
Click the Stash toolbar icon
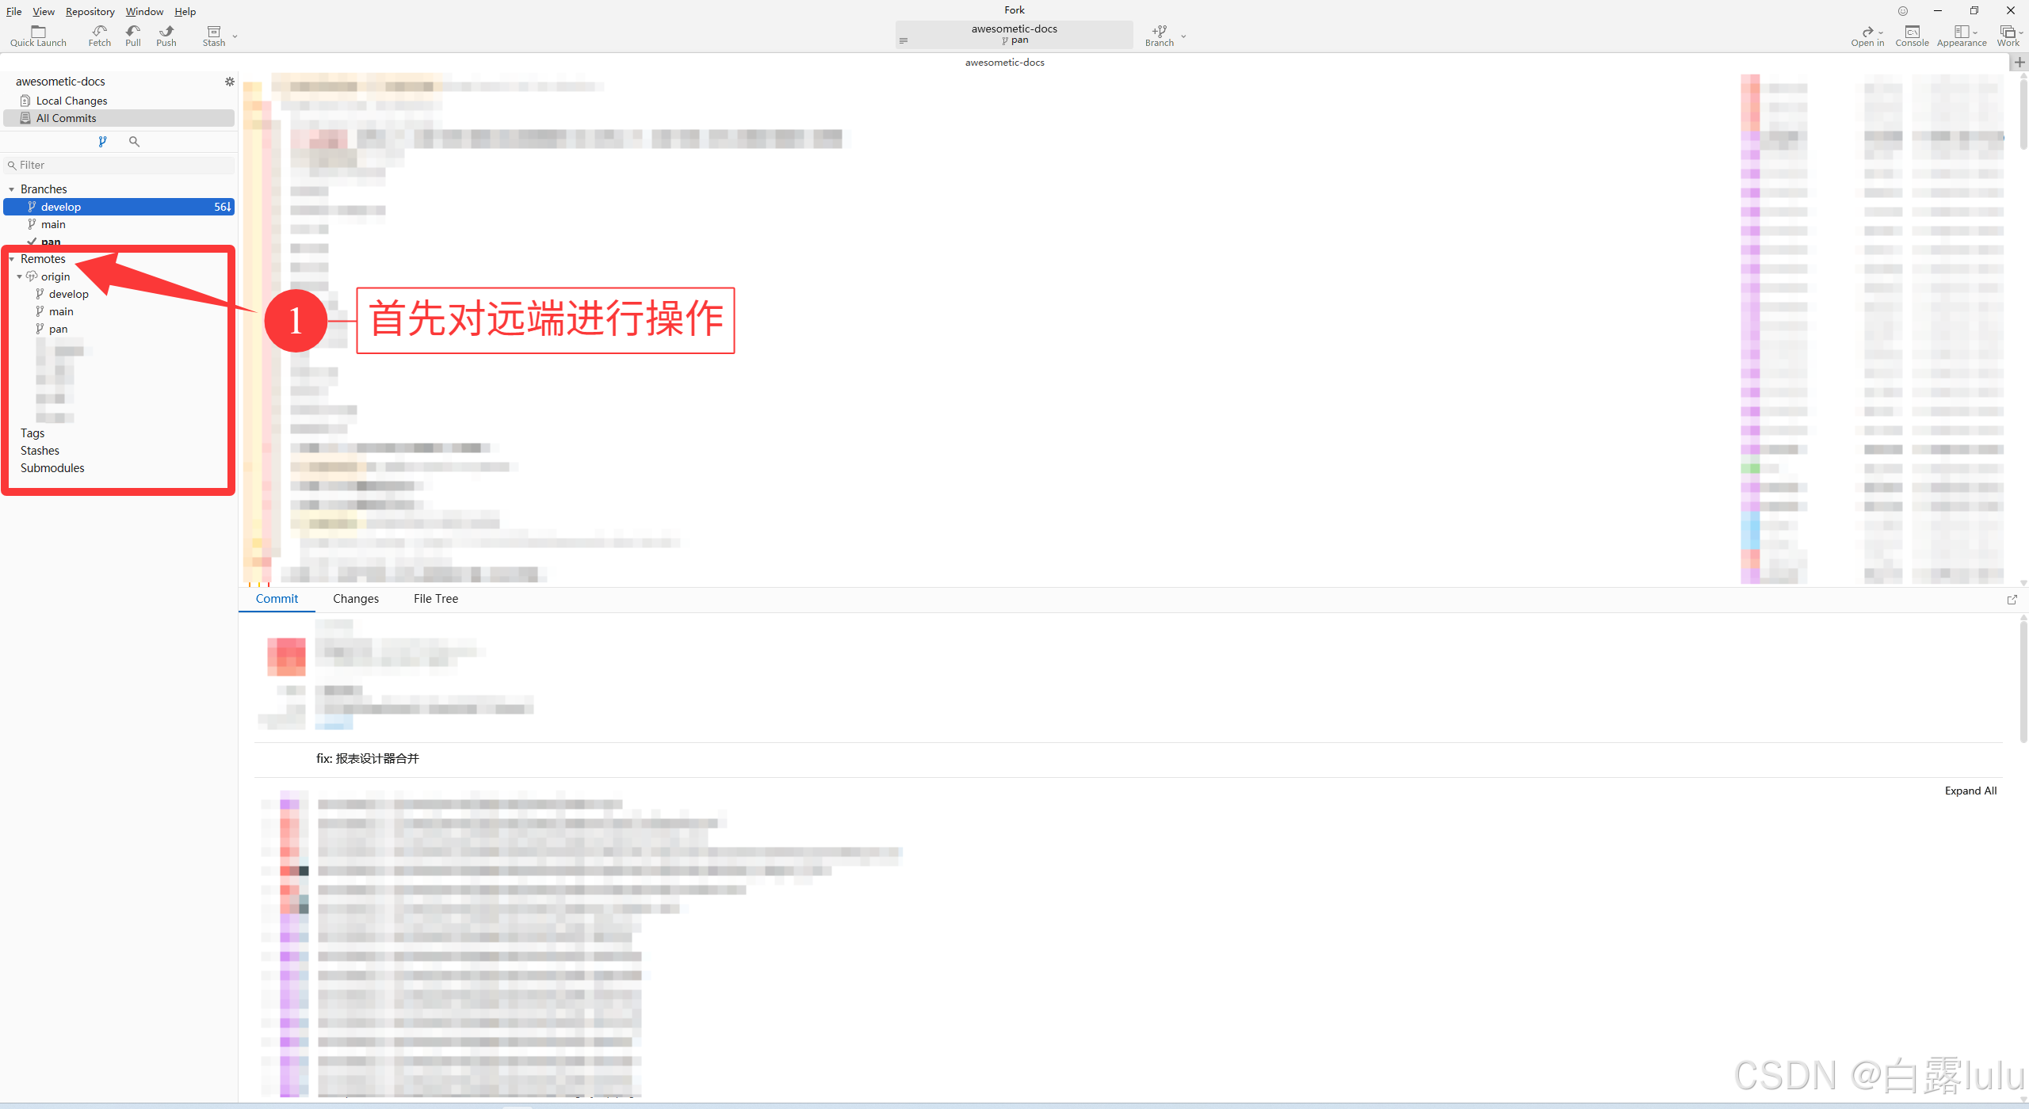tap(213, 32)
